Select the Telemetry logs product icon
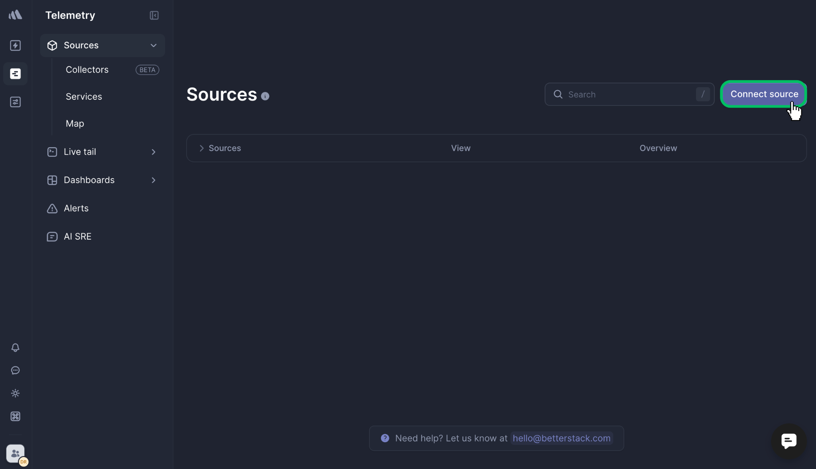 [15, 73]
